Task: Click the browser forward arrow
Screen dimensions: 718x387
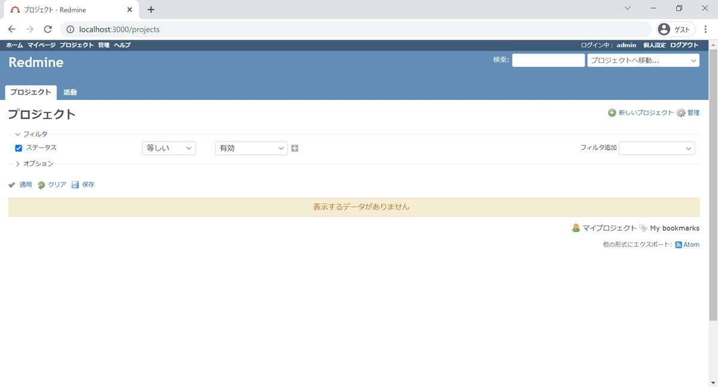Action: (x=30, y=29)
